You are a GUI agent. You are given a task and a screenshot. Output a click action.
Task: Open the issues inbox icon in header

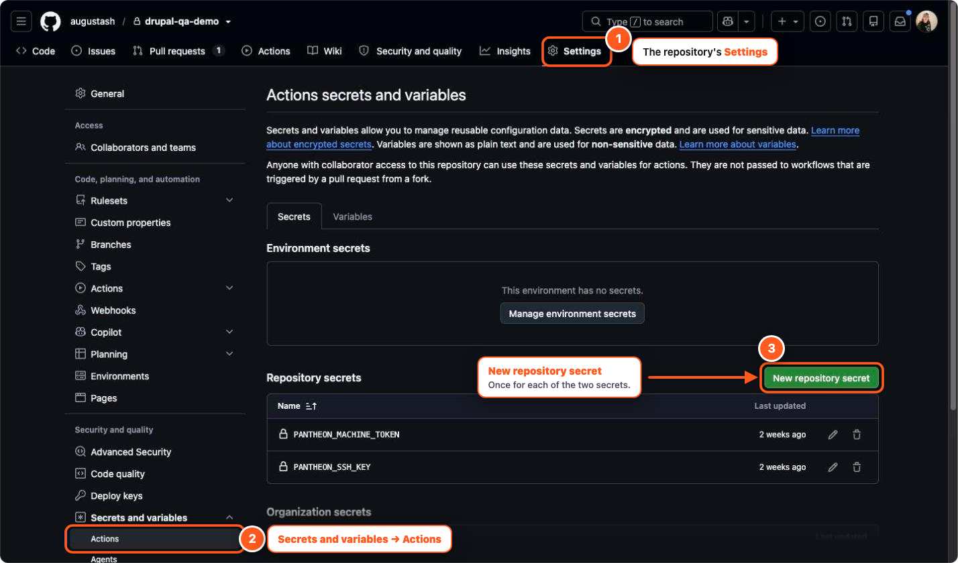(x=820, y=21)
